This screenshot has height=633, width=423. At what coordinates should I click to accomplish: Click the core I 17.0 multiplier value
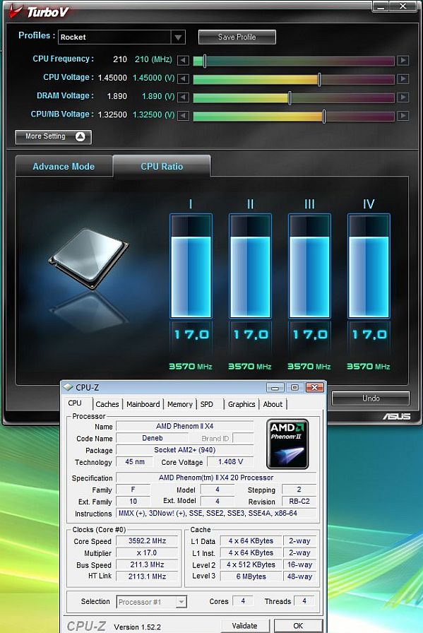point(191,335)
